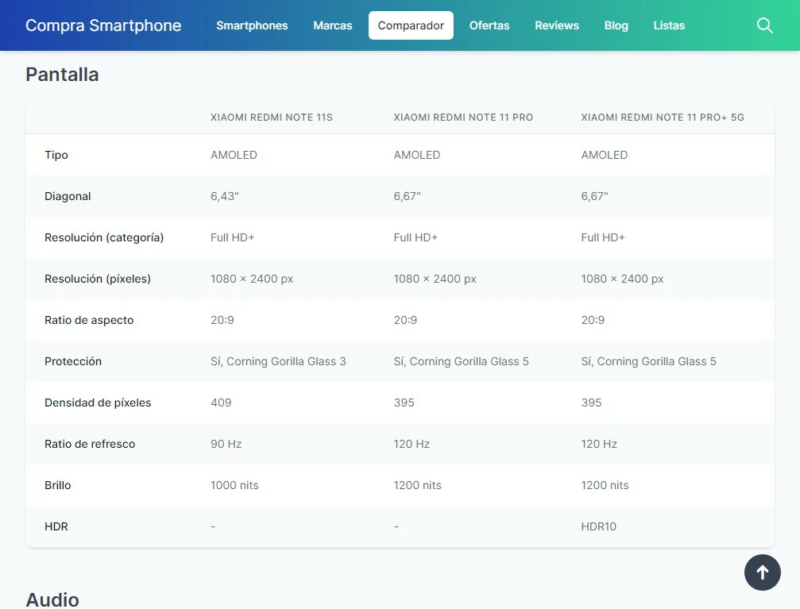The image size is (800, 609).
Task: Click the Protección row label
Action: 73,361
